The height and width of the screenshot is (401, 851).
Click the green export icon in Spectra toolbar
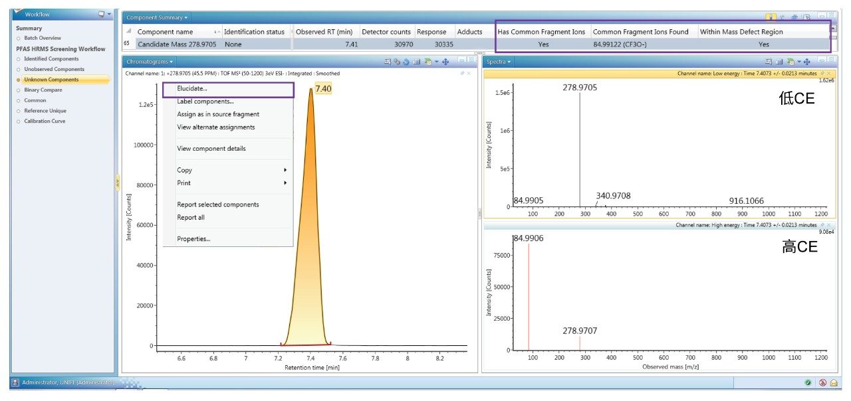(x=789, y=61)
